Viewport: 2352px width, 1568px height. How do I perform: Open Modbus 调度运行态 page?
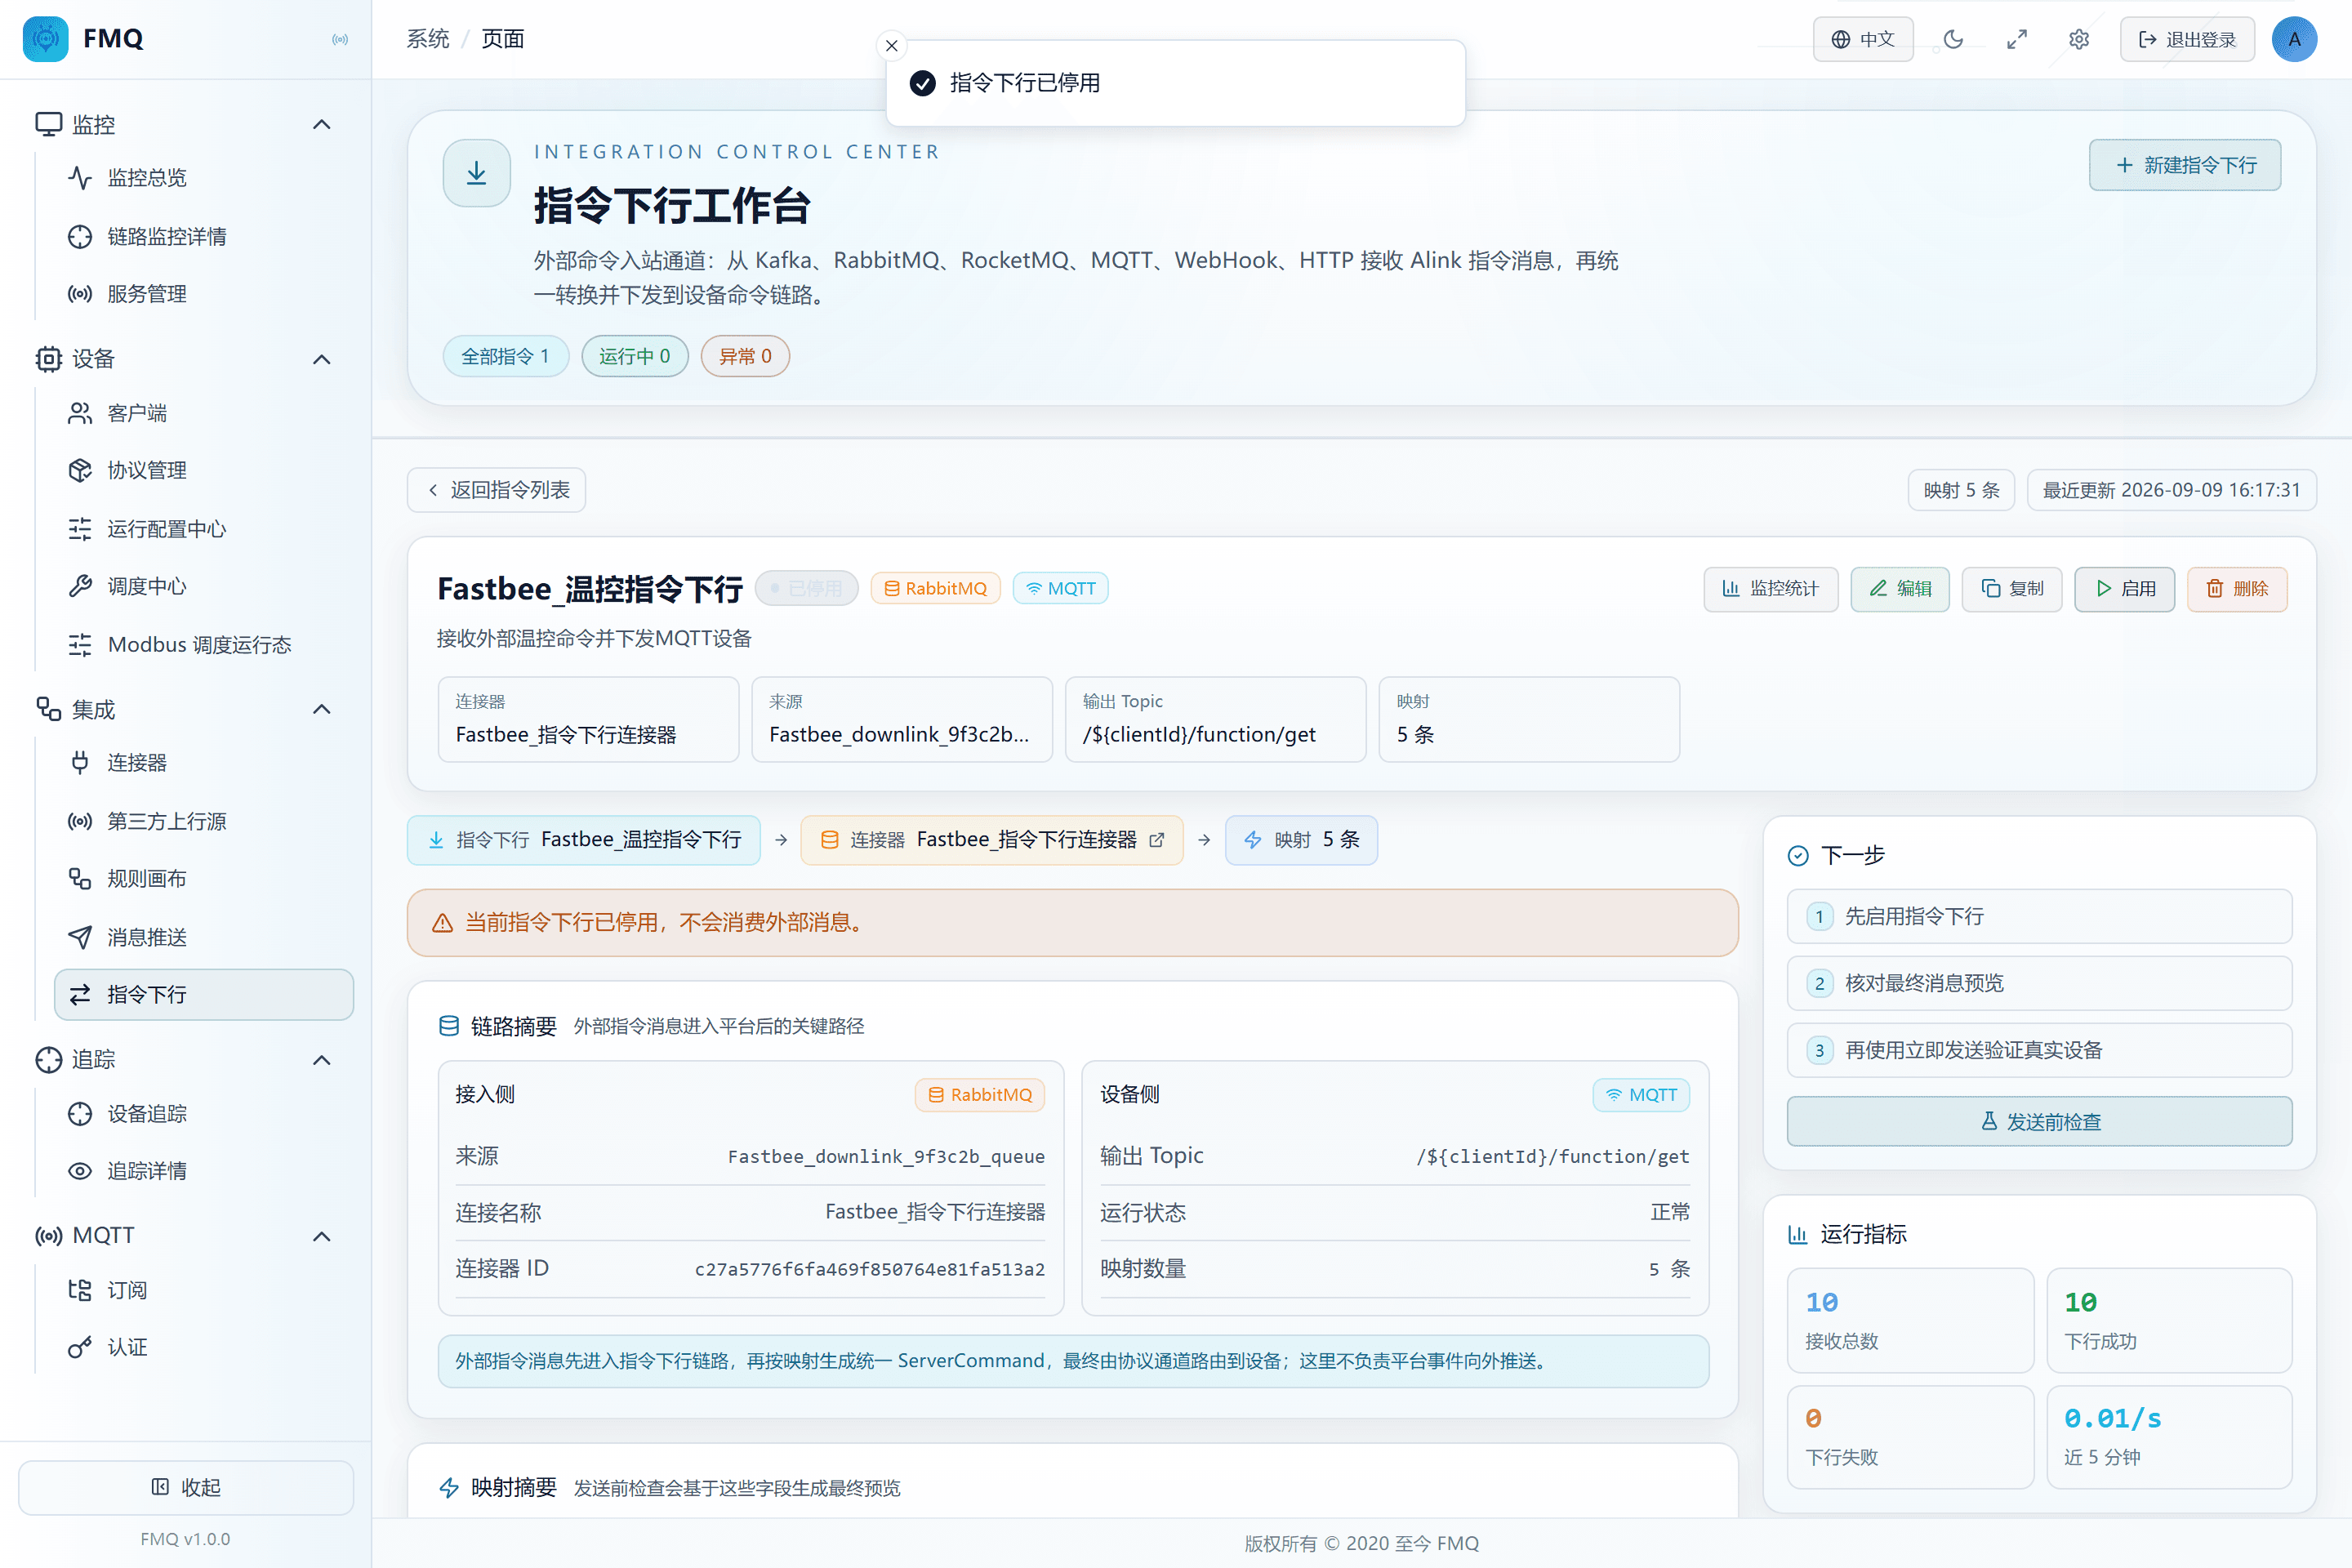pyautogui.click(x=204, y=644)
